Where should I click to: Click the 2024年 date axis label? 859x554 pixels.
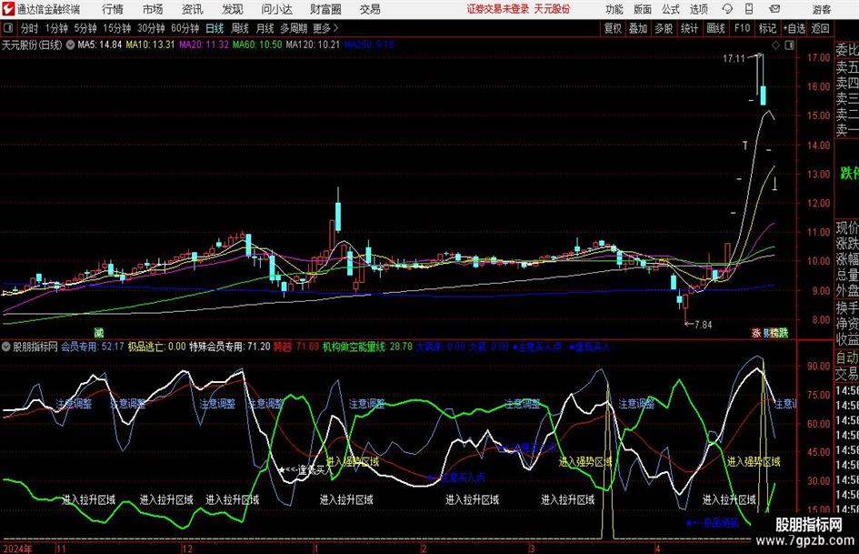17,549
